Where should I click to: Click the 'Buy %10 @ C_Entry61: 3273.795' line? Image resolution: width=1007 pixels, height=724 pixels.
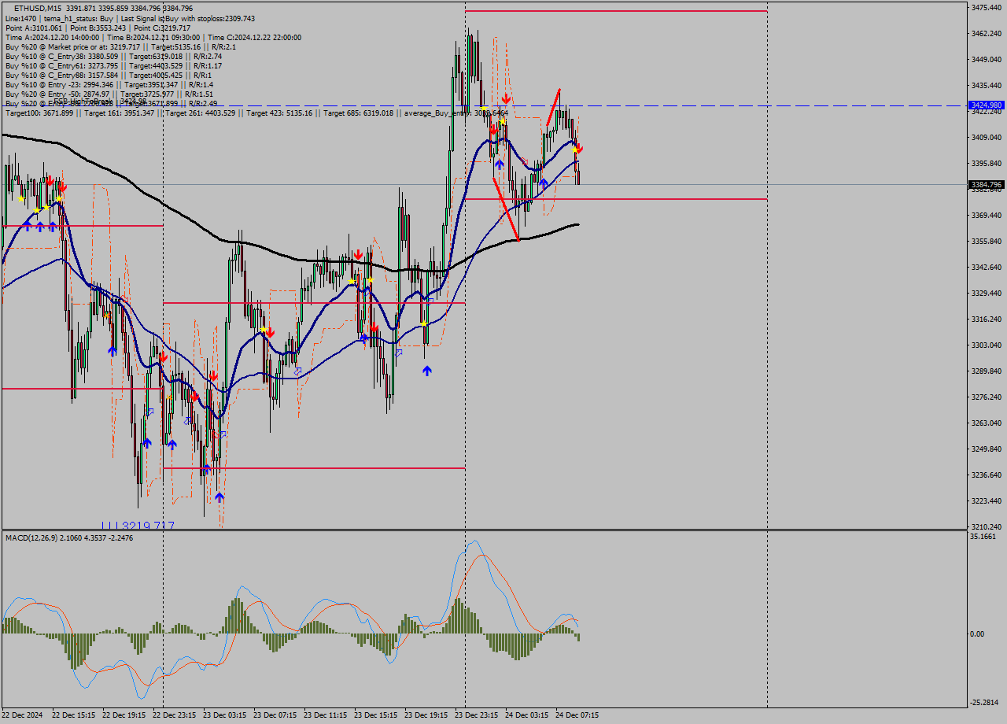pyautogui.click(x=113, y=65)
